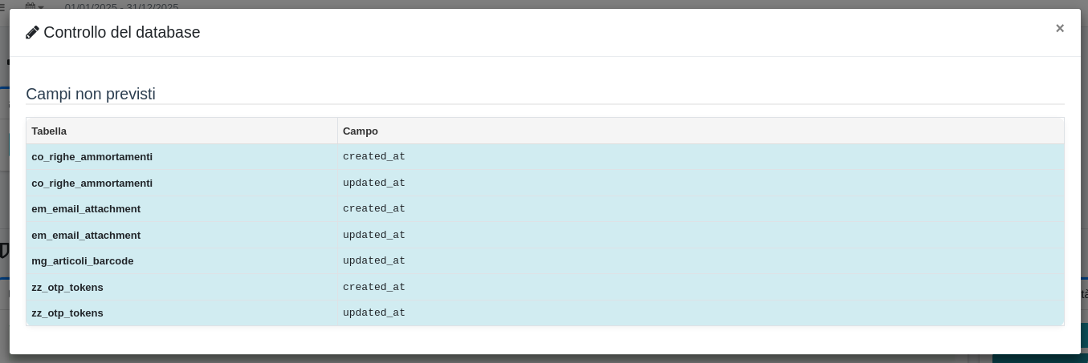Click the Controllo del database title text
Viewport: 1088px width, 363px height.
pyautogui.click(x=121, y=33)
